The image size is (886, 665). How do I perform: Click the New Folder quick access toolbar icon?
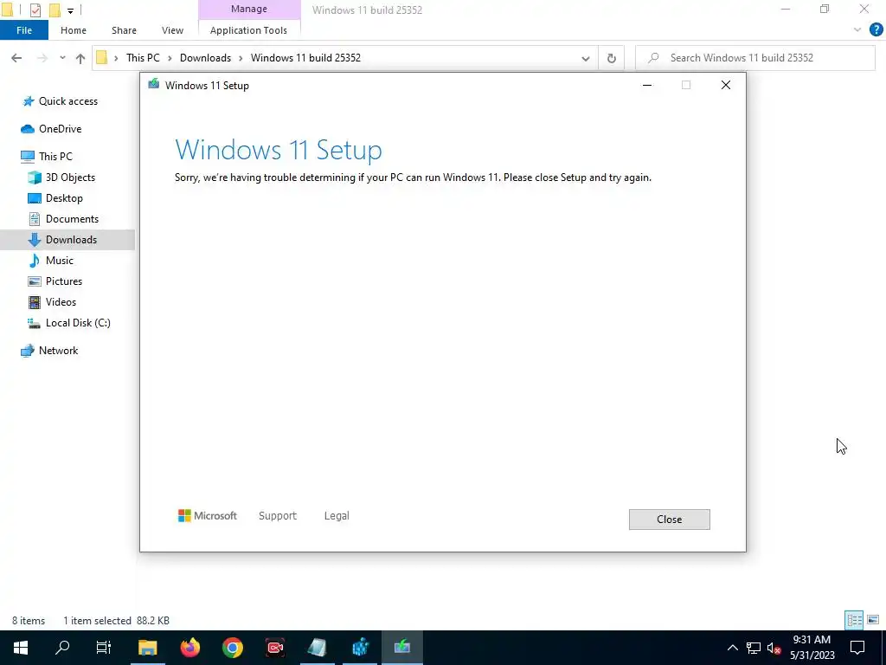55,10
